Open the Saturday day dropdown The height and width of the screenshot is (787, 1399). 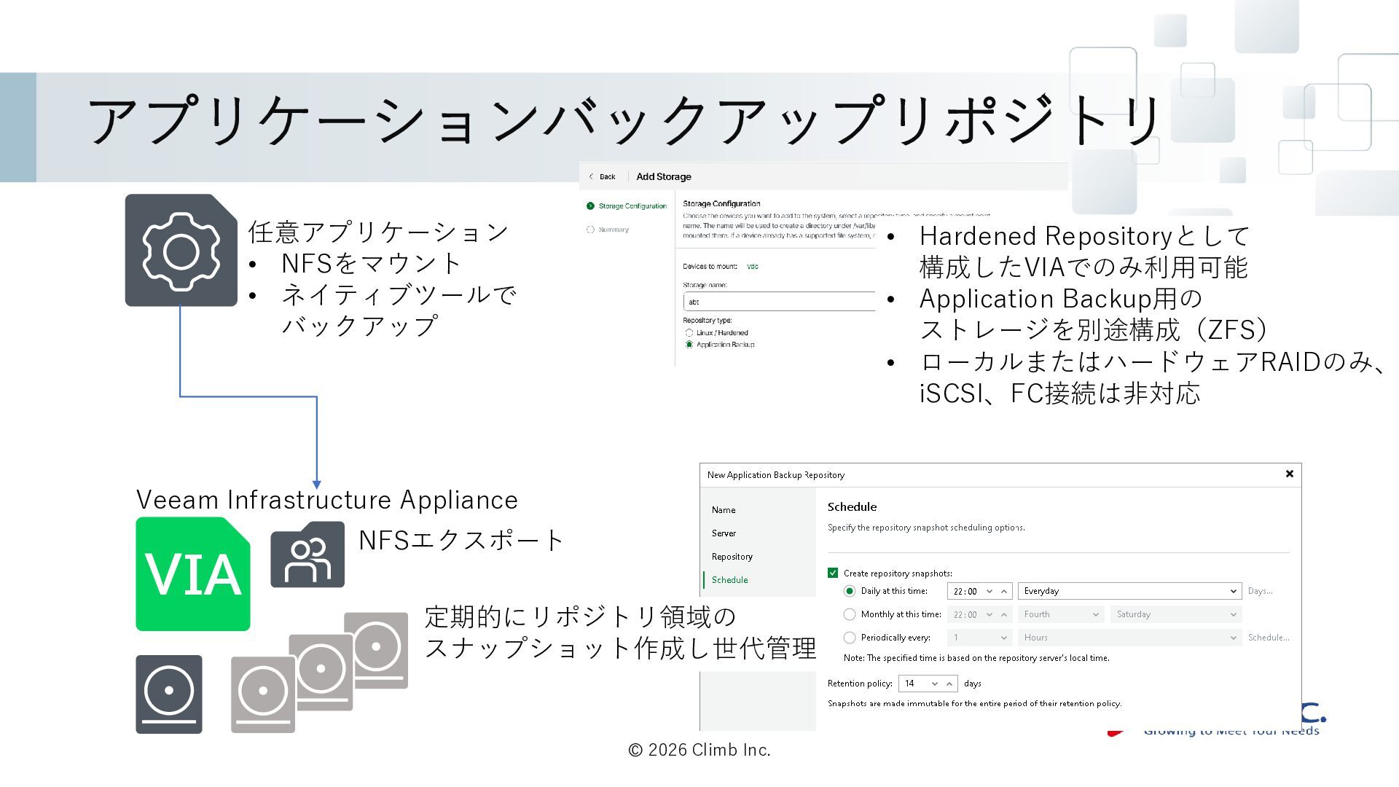point(1176,614)
